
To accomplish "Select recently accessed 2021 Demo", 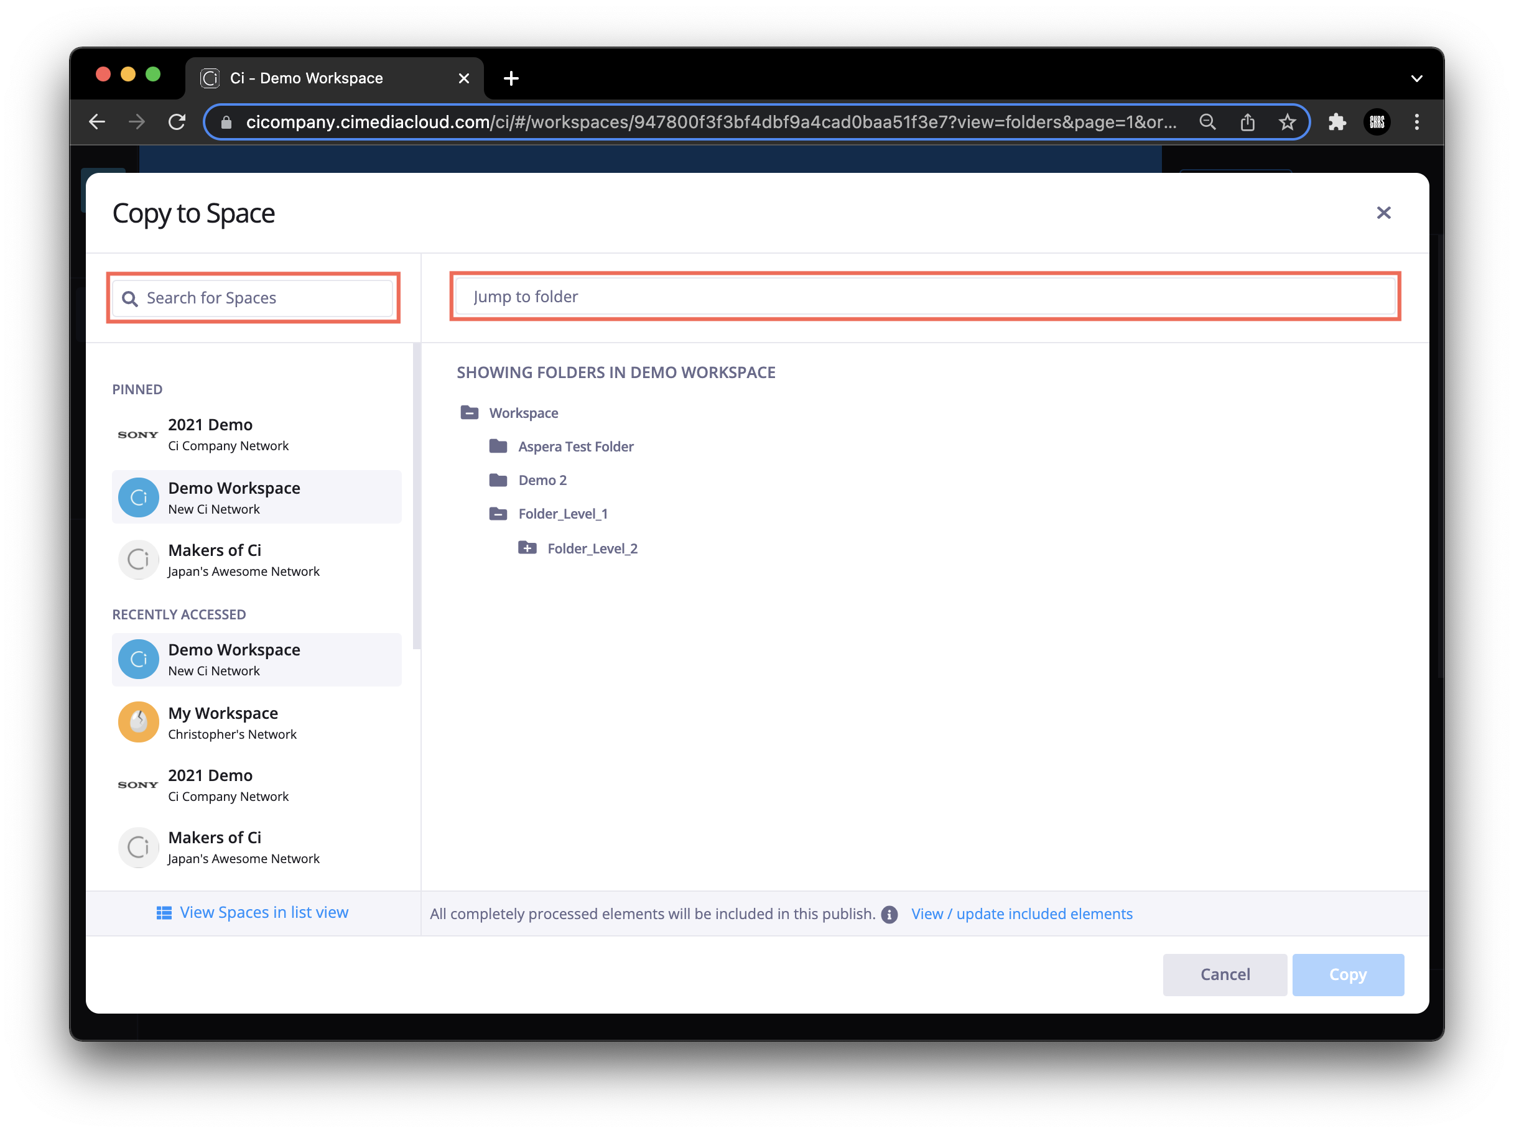I will (257, 785).
